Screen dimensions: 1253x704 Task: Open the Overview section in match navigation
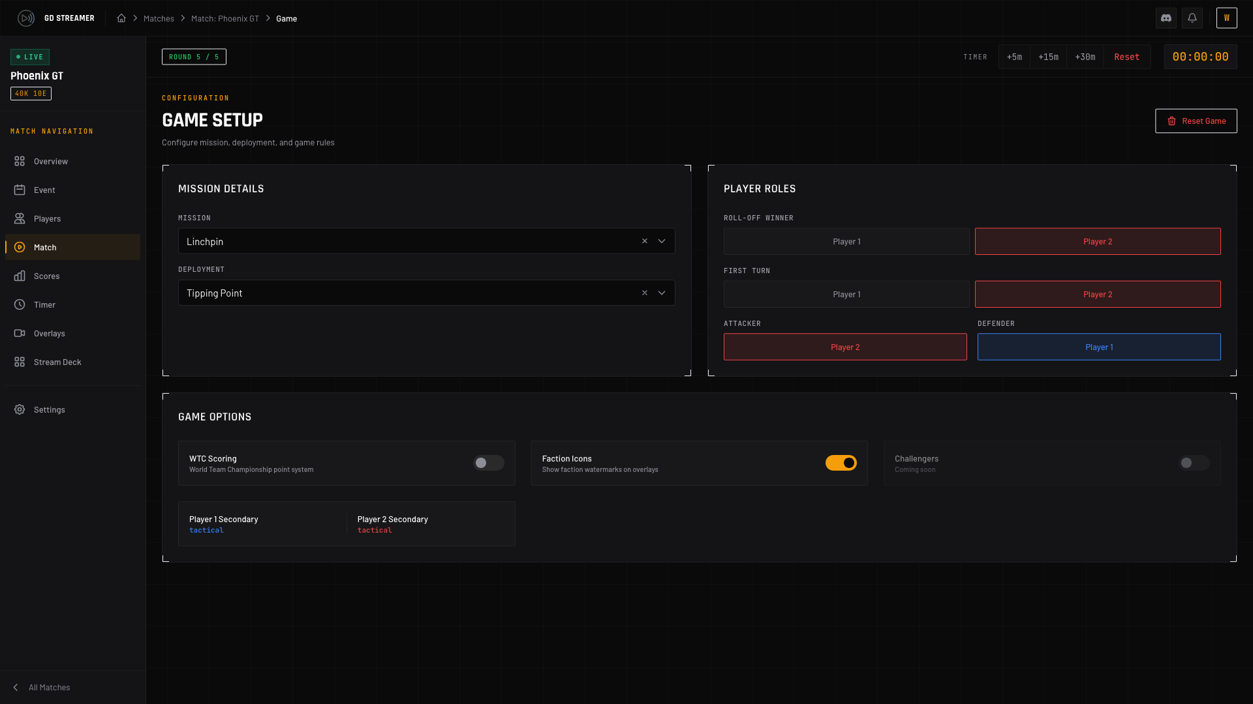pos(50,161)
